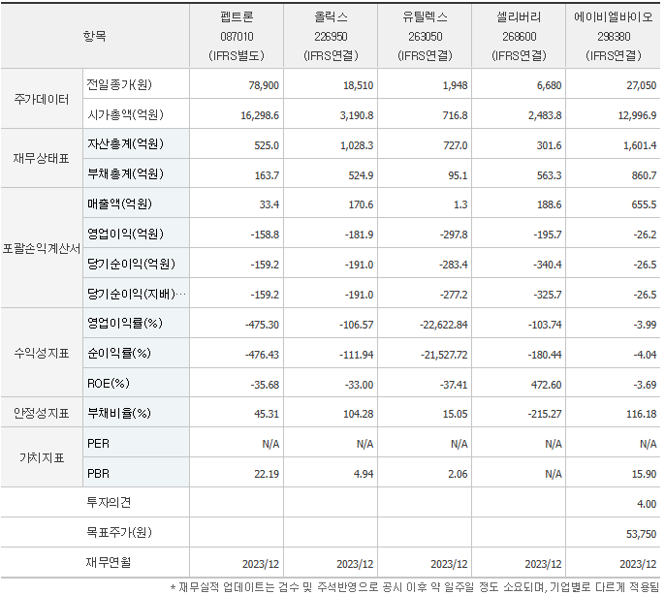Click the 항목 header cell
665x595 pixels.
pos(95,36)
